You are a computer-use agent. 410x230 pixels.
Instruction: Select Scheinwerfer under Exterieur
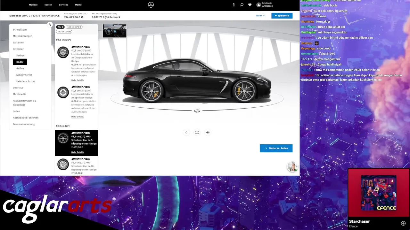tap(24, 75)
